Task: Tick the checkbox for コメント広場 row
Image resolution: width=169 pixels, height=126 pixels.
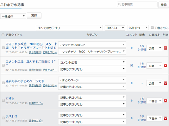Action: pos(4,65)
